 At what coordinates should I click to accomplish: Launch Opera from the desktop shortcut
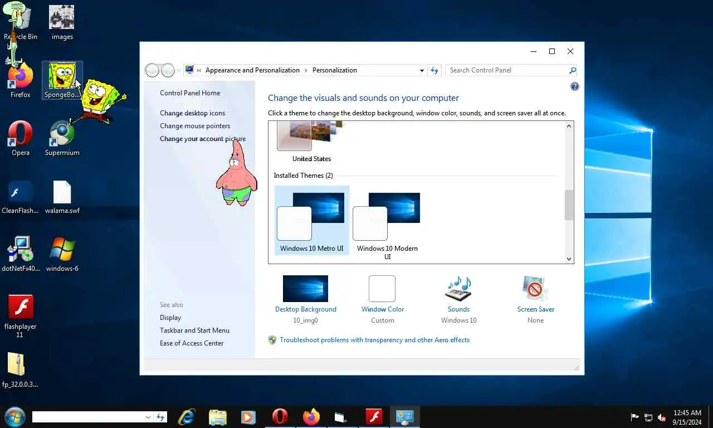tap(20, 139)
